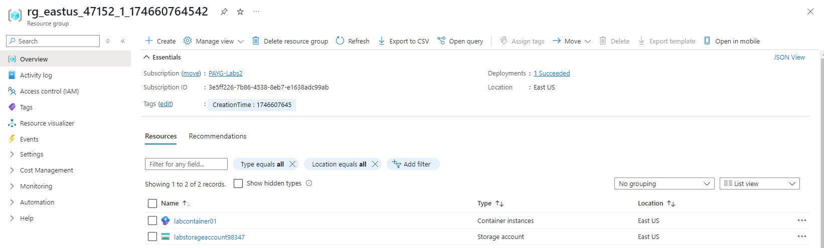Select all resources header checkbox
Viewport: 824px width, 248px height.
pos(152,203)
